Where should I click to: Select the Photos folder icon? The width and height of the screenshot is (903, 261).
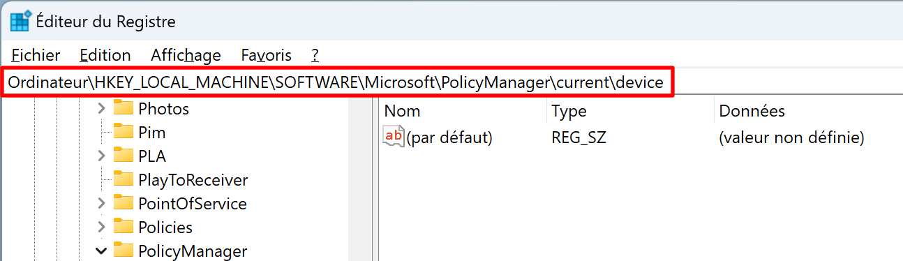pos(124,108)
